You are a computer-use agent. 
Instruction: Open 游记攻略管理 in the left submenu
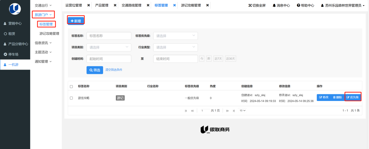(x=49, y=33)
